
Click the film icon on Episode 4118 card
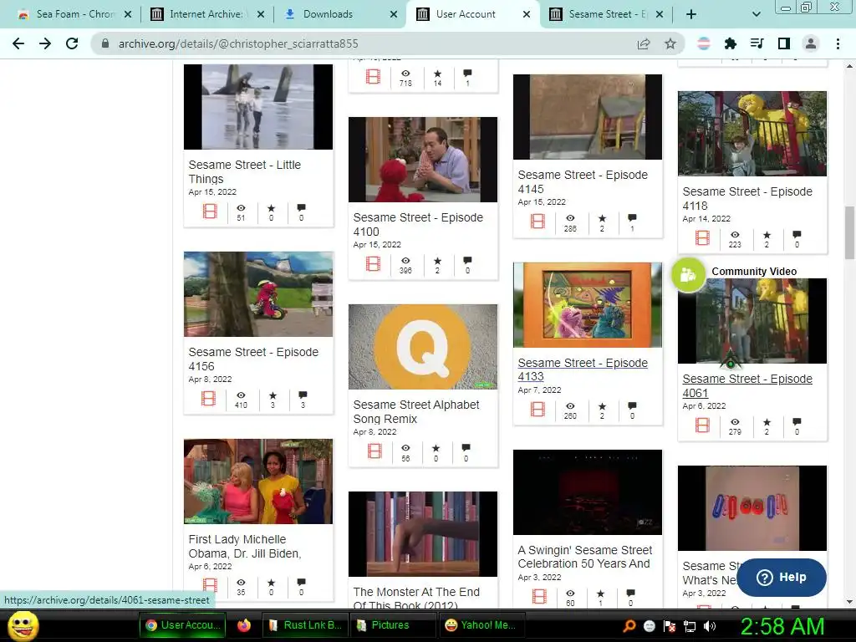coord(702,238)
